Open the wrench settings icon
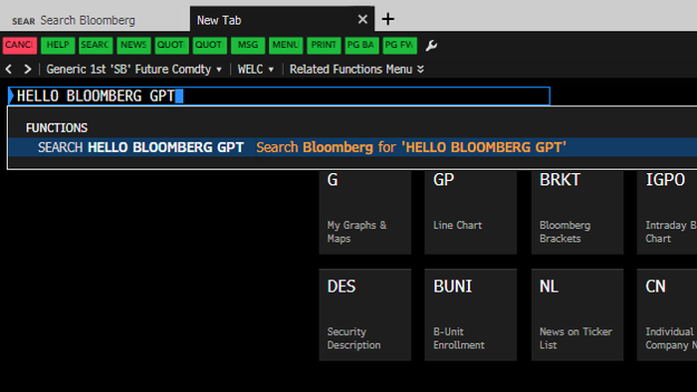This screenshot has width=697, height=392. pyautogui.click(x=431, y=46)
